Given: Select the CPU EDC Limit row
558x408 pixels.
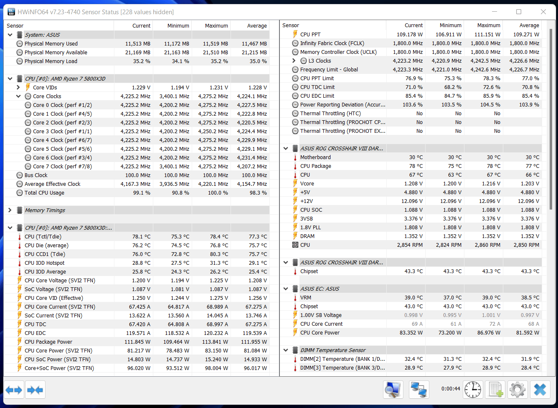Looking at the screenshot, I should tap(411, 96).
